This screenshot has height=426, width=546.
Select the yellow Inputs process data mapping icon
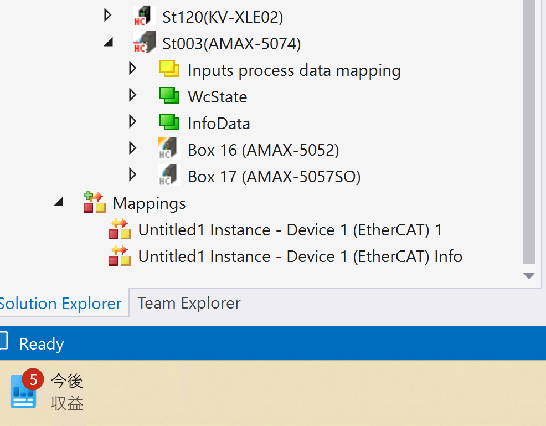(x=169, y=69)
